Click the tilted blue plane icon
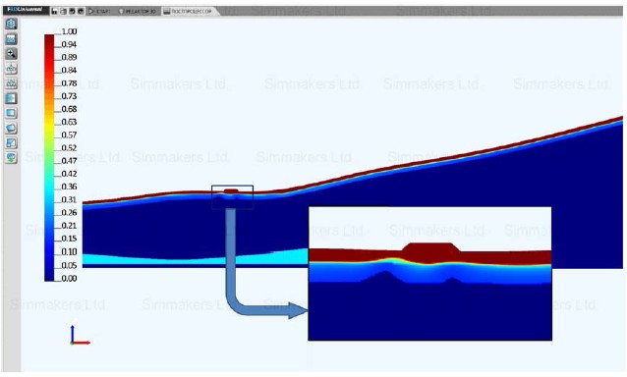Viewport: 627px width, 377px height. pyautogui.click(x=11, y=128)
